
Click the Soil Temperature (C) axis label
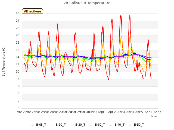(4, 61)
